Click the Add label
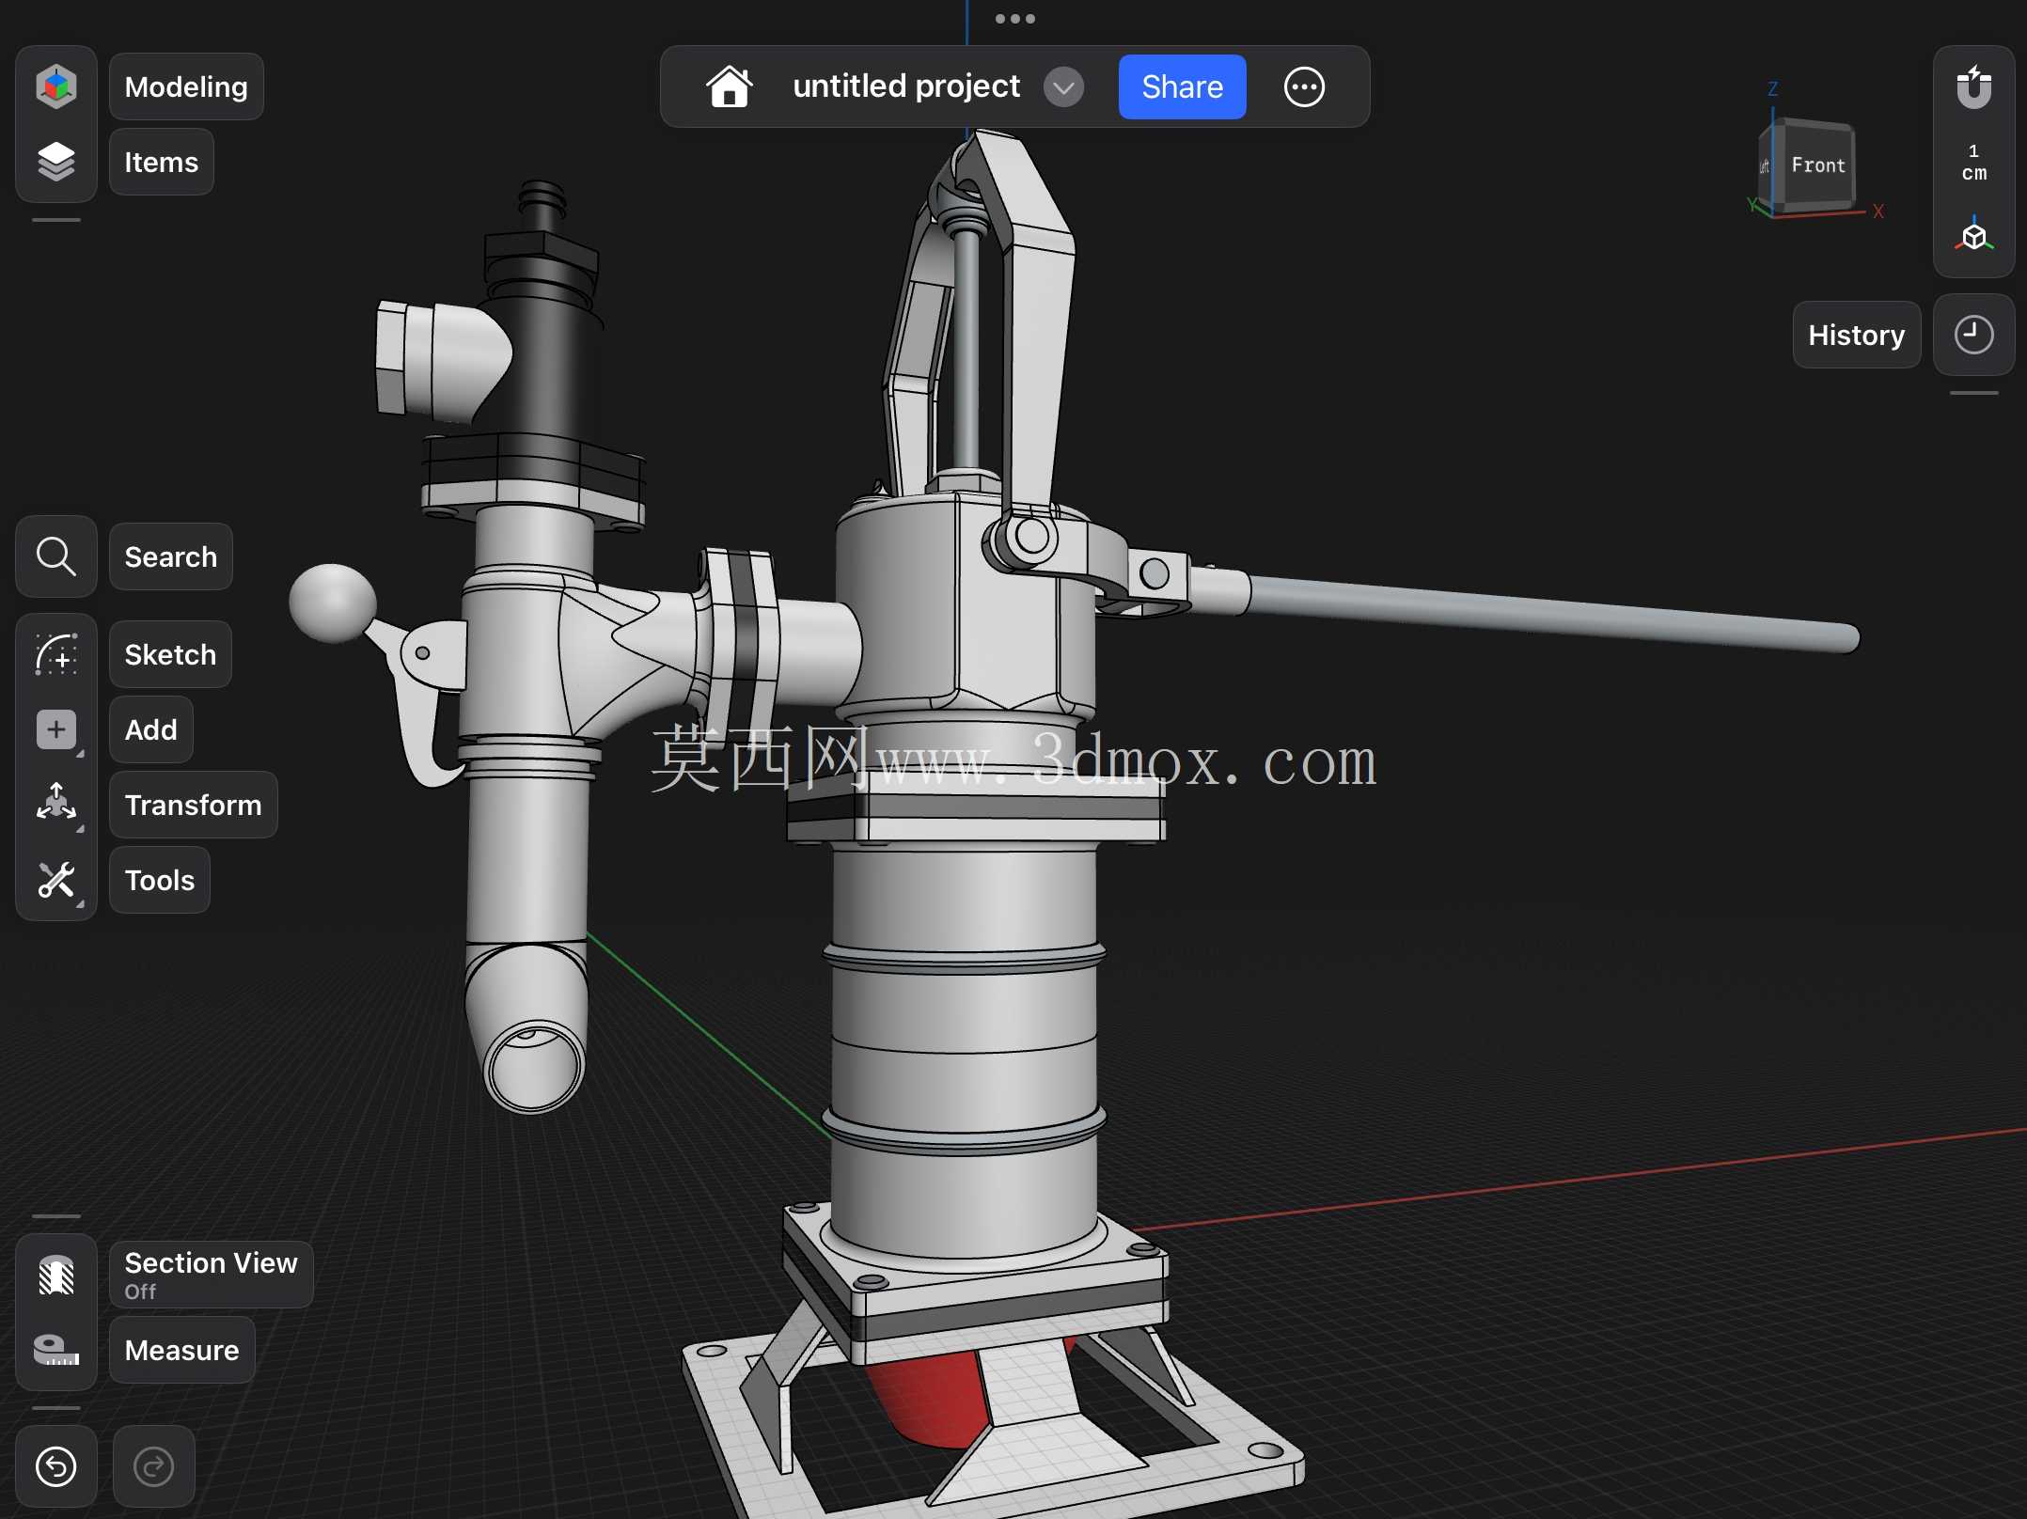This screenshot has width=2027, height=1519. pos(150,729)
